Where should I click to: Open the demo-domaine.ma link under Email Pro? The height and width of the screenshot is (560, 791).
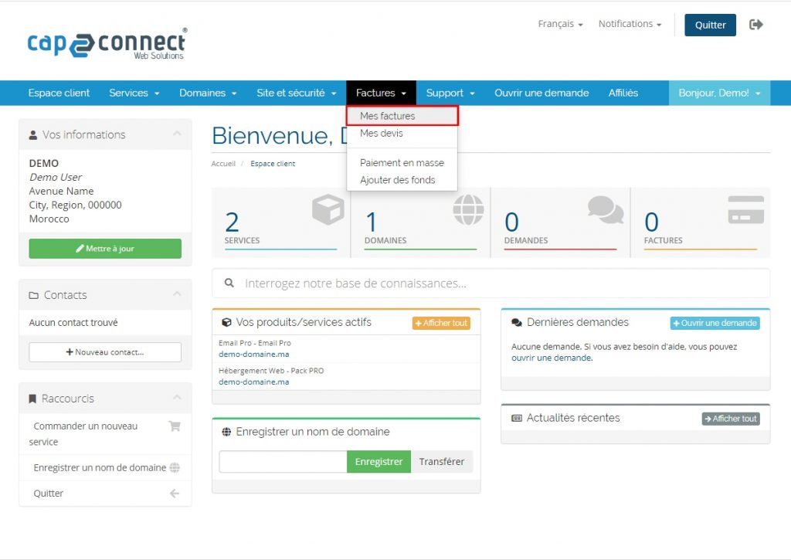[x=254, y=354]
